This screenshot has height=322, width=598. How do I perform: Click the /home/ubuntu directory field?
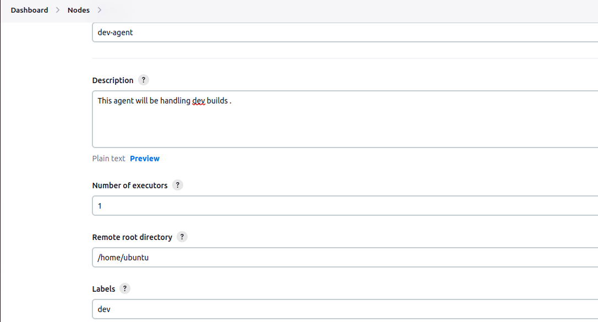point(345,258)
